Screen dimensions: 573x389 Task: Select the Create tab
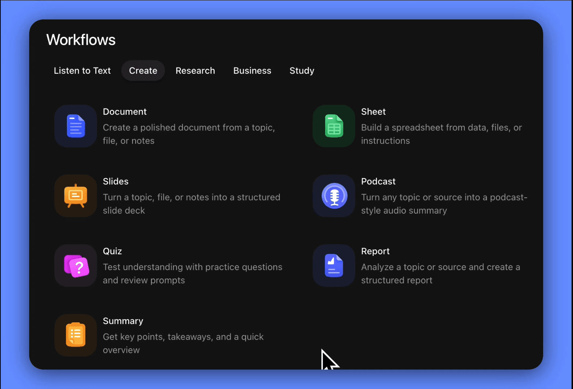point(143,71)
